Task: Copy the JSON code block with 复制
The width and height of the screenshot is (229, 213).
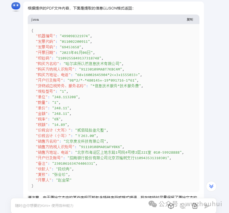Action: pyautogui.click(x=190, y=20)
